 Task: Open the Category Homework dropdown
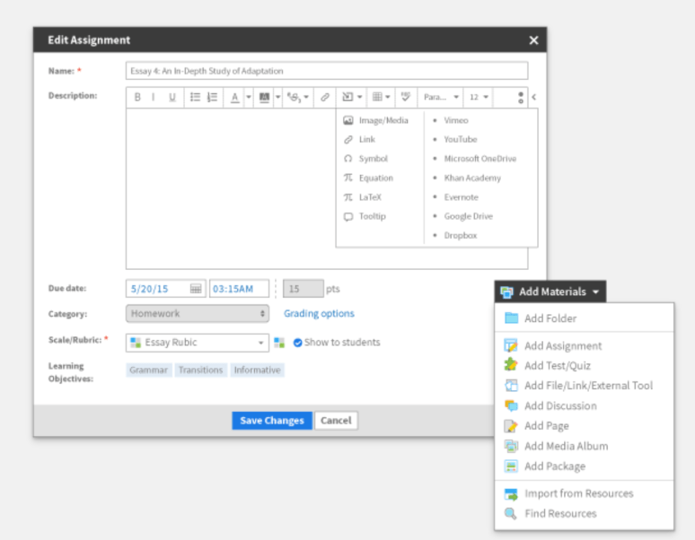pyautogui.click(x=197, y=314)
